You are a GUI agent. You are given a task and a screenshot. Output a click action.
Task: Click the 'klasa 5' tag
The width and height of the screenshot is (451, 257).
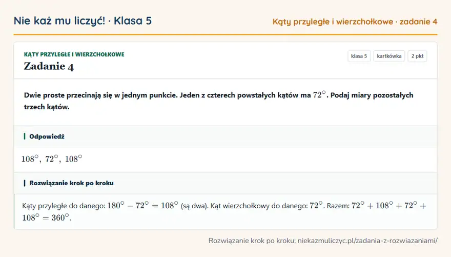click(x=359, y=56)
